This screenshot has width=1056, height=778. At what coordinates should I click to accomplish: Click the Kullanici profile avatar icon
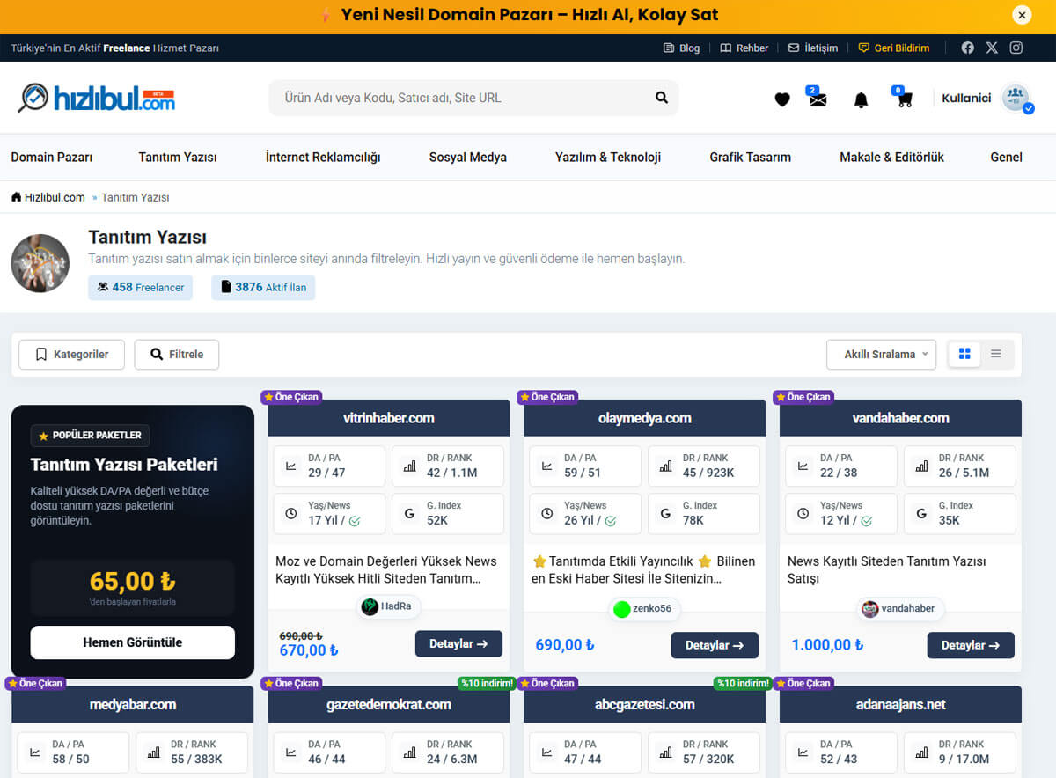(x=1016, y=98)
